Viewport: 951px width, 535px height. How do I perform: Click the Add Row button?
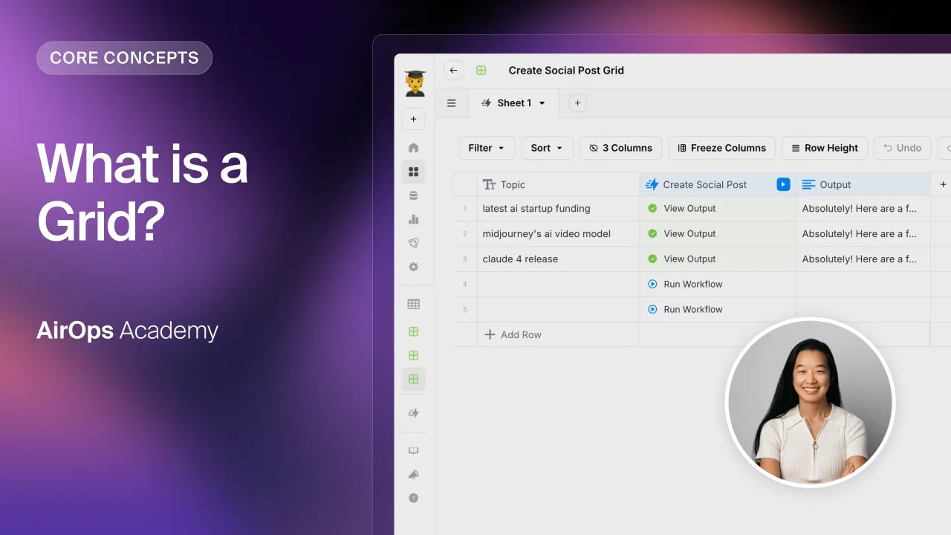(x=513, y=335)
